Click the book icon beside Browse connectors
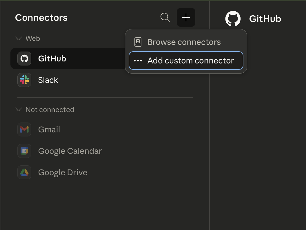306x230 pixels. click(138, 42)
